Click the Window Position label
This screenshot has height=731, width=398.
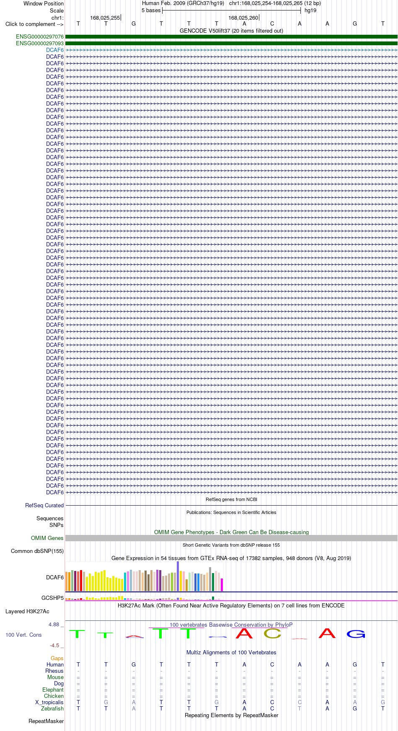click(x=44, y=3)
